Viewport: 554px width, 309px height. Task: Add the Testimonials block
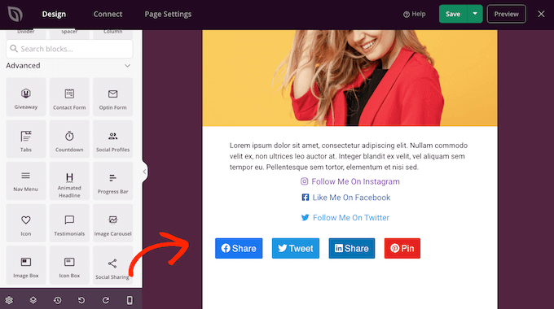pos(69,223)
